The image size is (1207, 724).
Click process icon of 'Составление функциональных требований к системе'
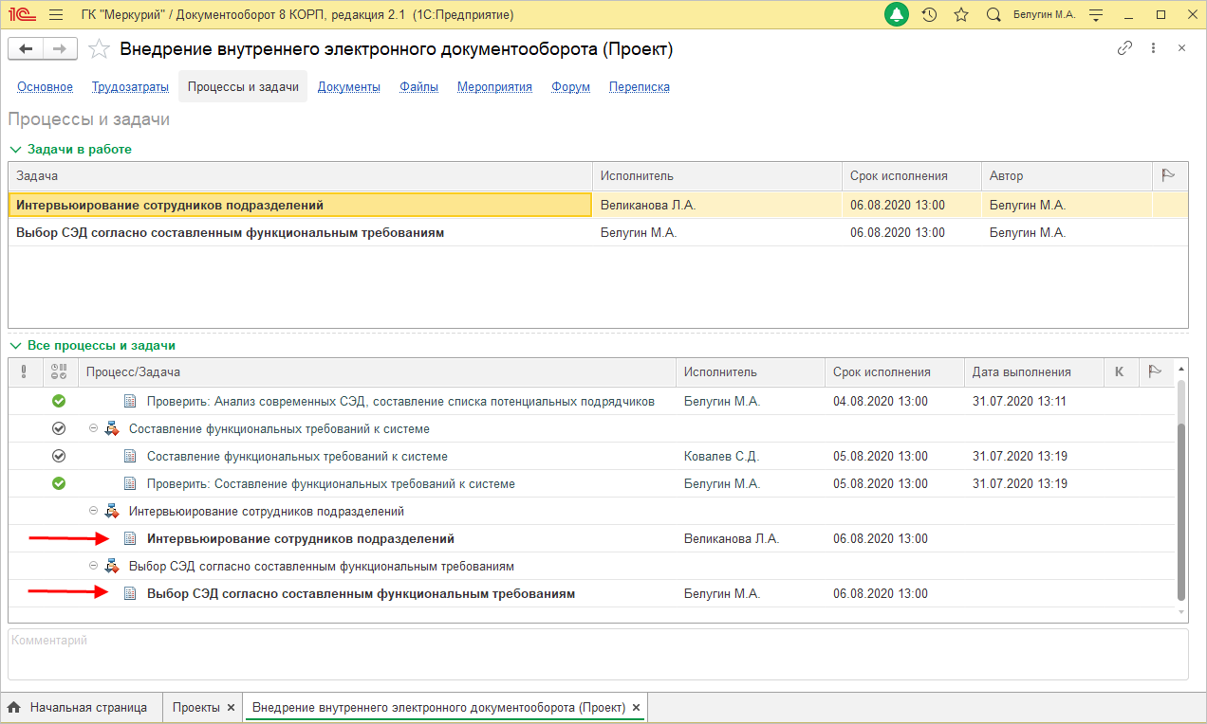click(x=112, y=428)
